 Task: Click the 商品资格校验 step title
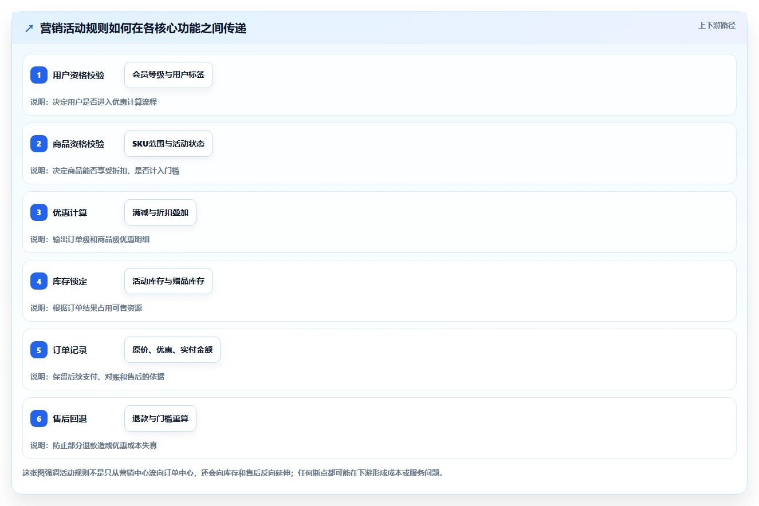click(78, 144)
